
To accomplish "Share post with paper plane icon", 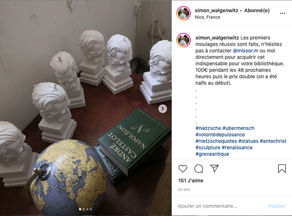I will pyautogui.click(x=214, y=168).
